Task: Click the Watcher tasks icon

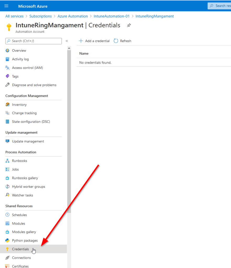Action: 7,195
